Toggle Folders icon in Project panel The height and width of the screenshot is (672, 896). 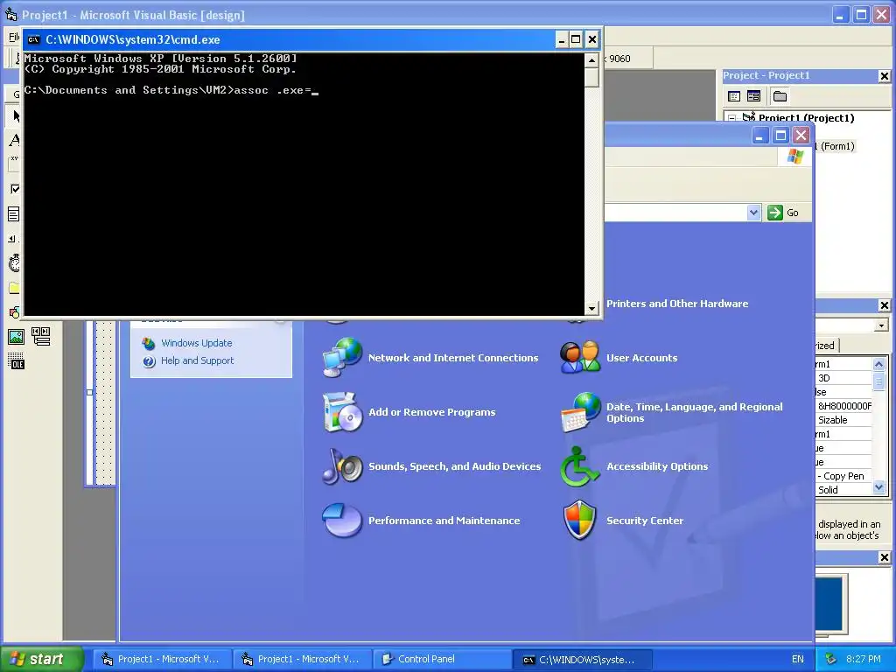tap(780, 96)
